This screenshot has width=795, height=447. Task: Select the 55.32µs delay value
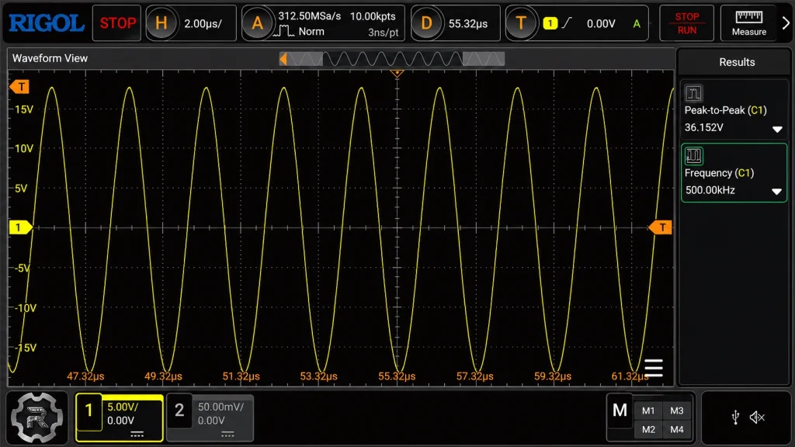(x=468, y=24)
